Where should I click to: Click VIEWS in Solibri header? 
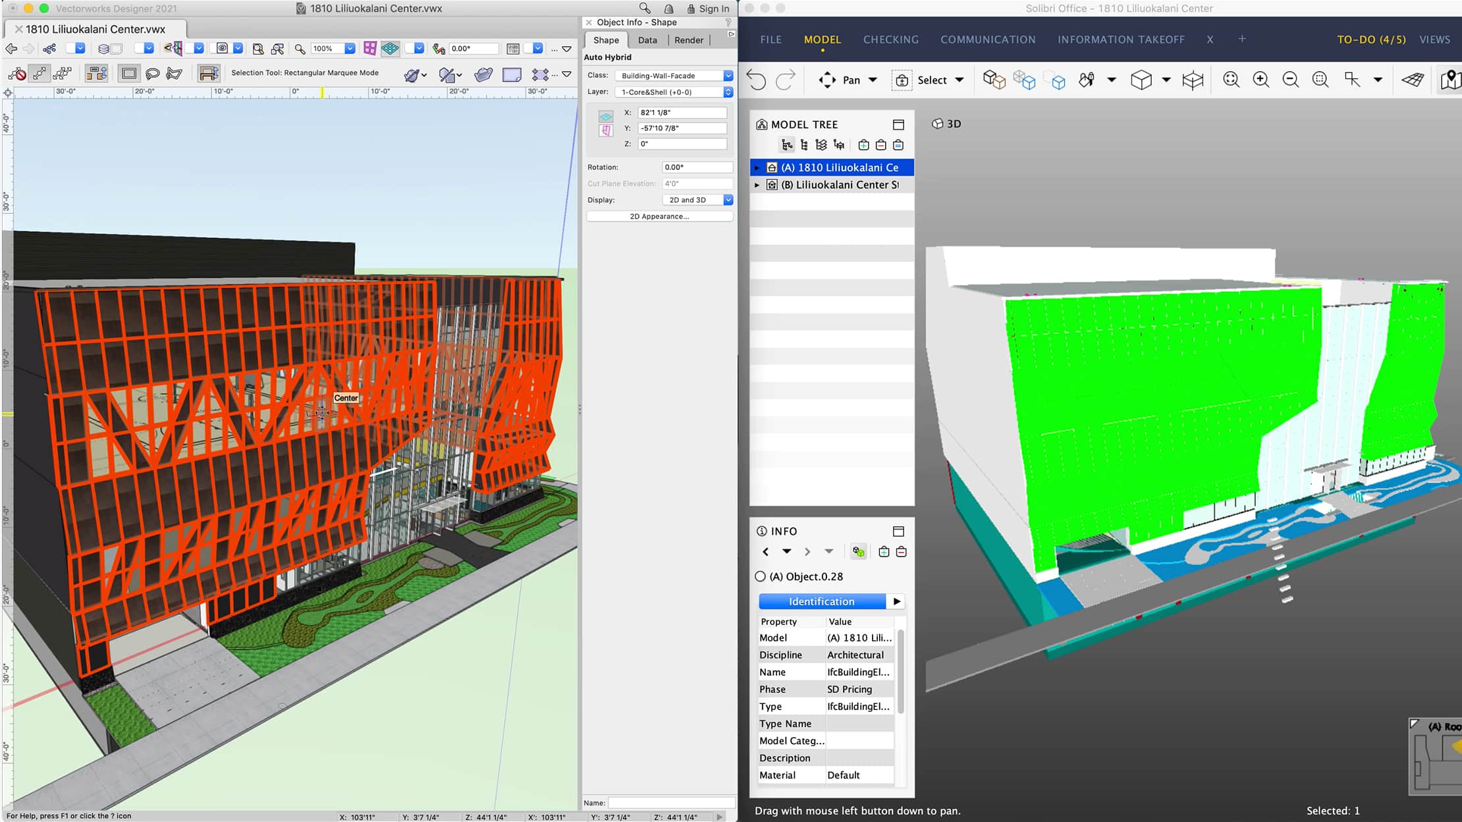click(1434, 40)
